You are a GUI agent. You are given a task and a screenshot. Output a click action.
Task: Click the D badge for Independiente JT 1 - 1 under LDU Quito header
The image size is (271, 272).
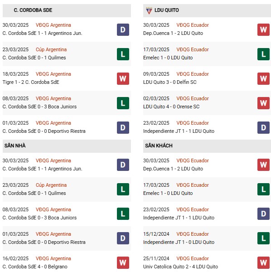click(x=263, y=127)
